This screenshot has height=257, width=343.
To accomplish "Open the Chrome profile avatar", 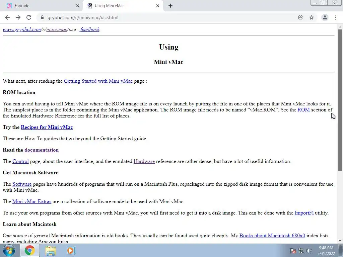I will coord(325,17).
